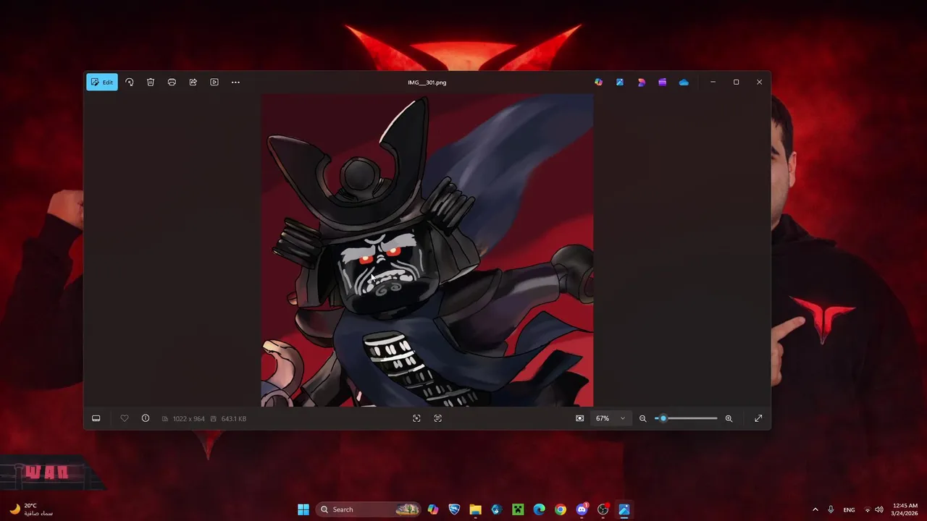Launch Rocket League taskbar icon
The width and height of the screenshot is (927, 521).
click(454, 509)
